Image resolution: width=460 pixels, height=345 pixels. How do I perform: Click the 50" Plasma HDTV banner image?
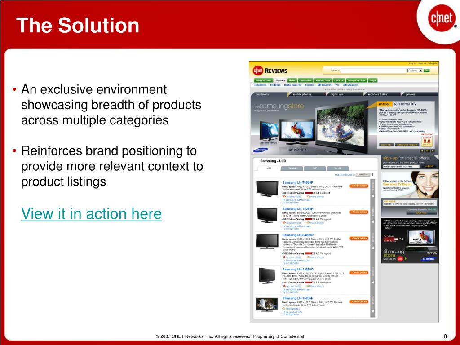[342, 128]
